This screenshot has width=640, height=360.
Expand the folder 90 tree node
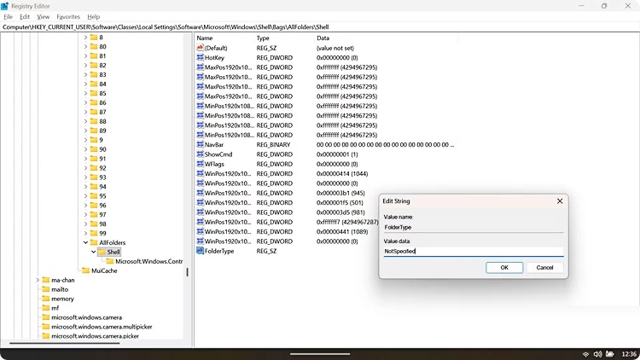85,149
